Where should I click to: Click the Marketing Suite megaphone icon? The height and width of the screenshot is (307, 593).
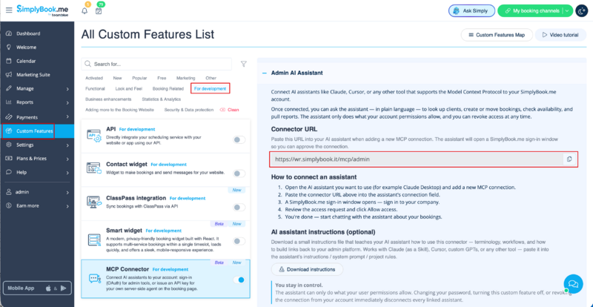(x=9, y=75)
